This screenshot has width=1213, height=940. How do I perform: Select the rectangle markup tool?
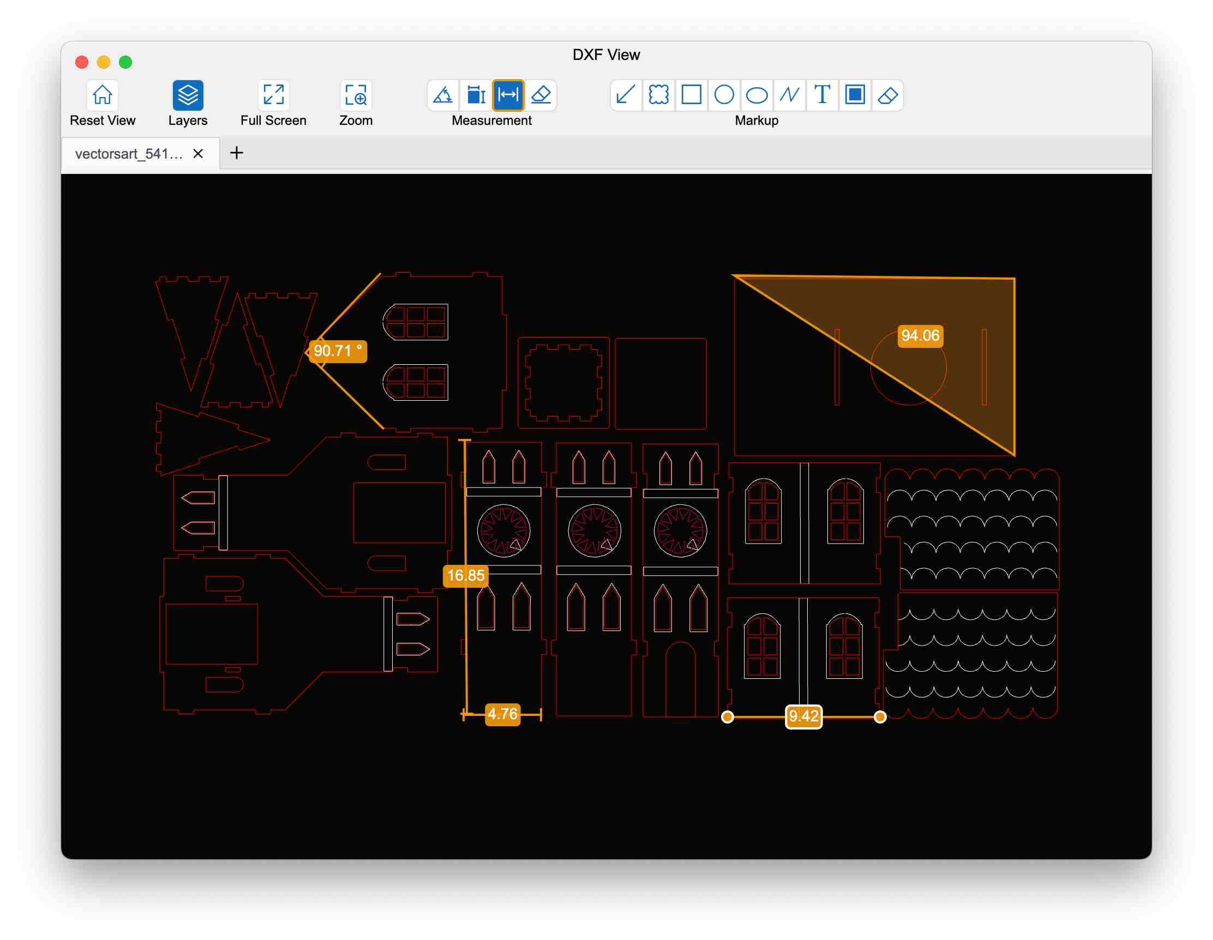692,95
